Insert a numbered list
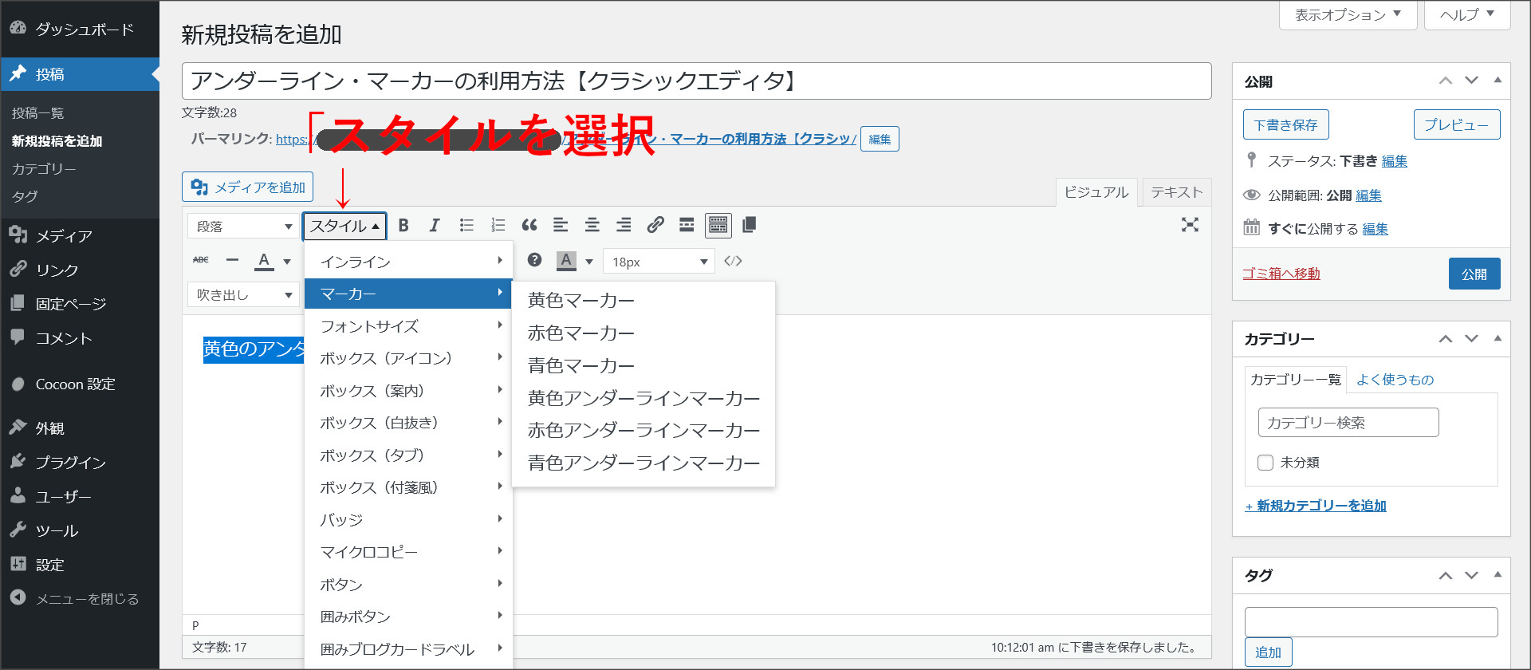Screen dimensions: 1531x670 point(498,226)
